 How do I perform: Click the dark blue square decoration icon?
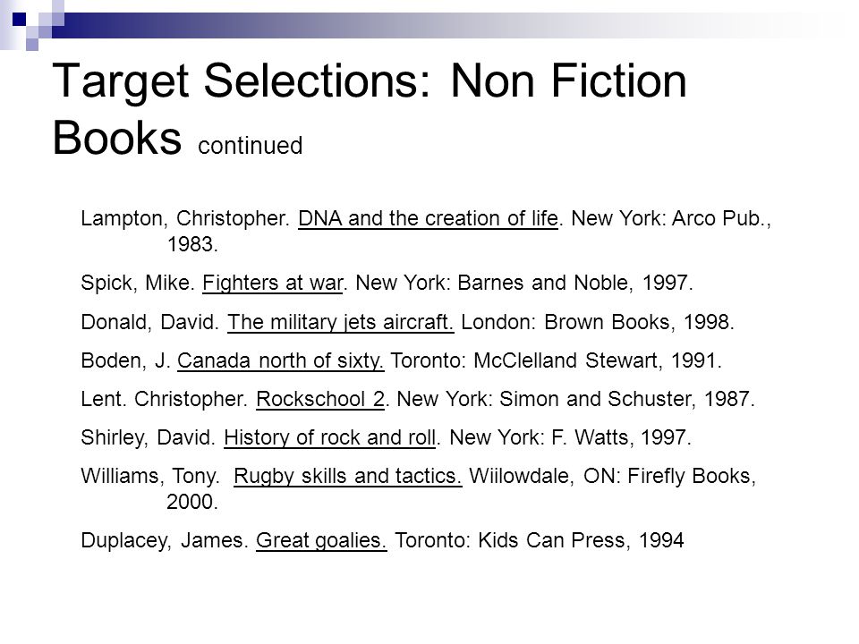coord(19,20)
